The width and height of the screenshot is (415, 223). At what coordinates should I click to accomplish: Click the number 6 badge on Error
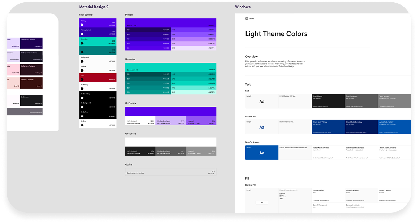click(82, 80)
